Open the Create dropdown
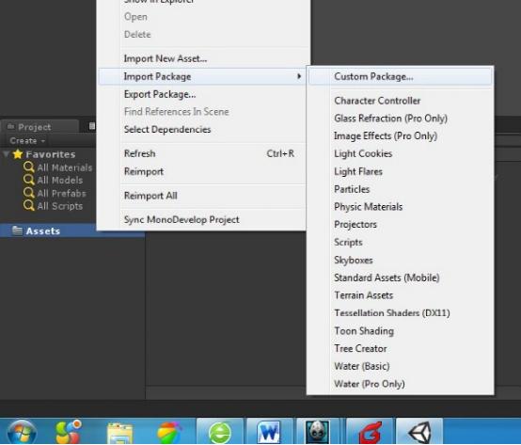This screenshot has height=445, width=521. tap(27, 140)
